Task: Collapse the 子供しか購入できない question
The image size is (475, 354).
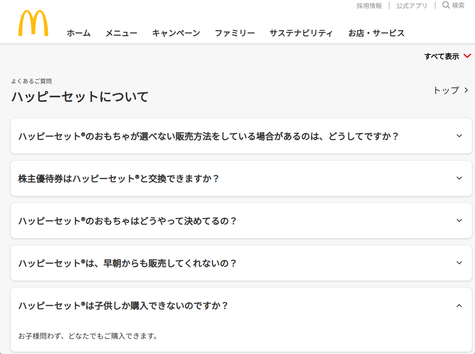Action: click(459, 305)
